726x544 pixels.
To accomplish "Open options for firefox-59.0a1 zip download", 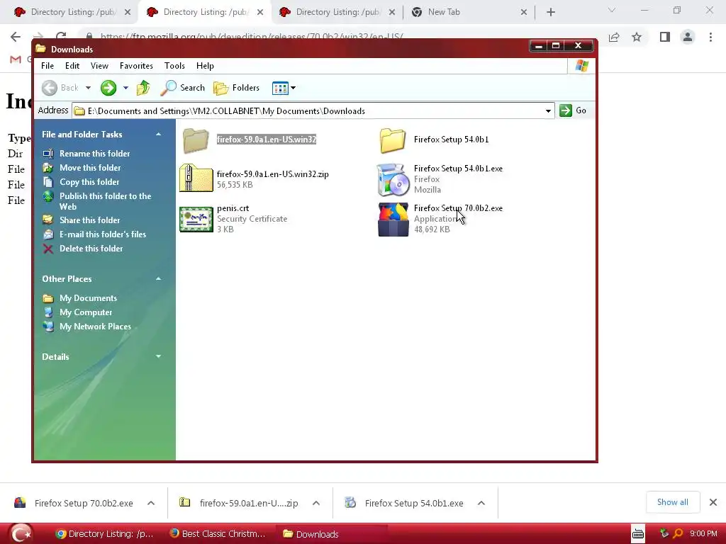I will coord(316,504).
